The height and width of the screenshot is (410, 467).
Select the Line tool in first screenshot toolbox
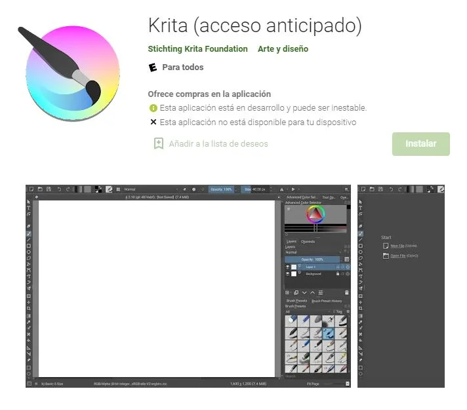(x=29, y=240)
